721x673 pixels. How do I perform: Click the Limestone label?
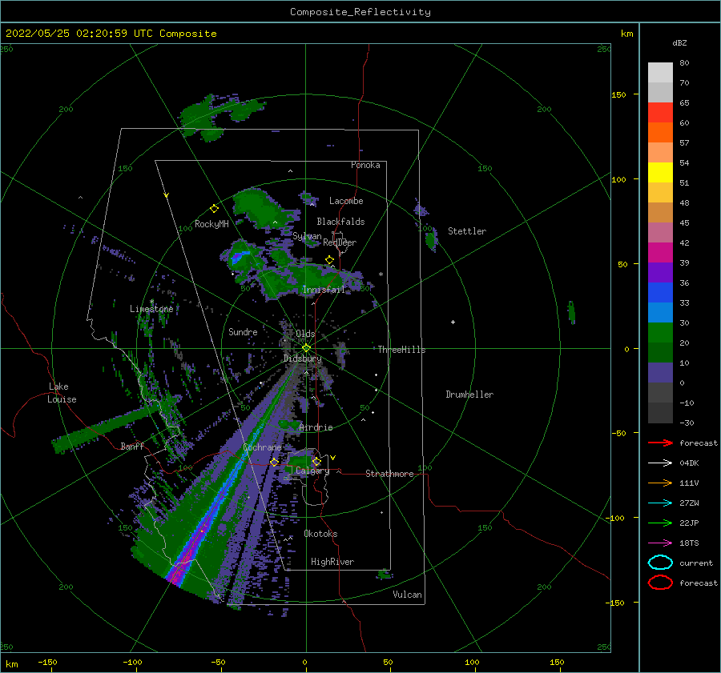(151, 309)
